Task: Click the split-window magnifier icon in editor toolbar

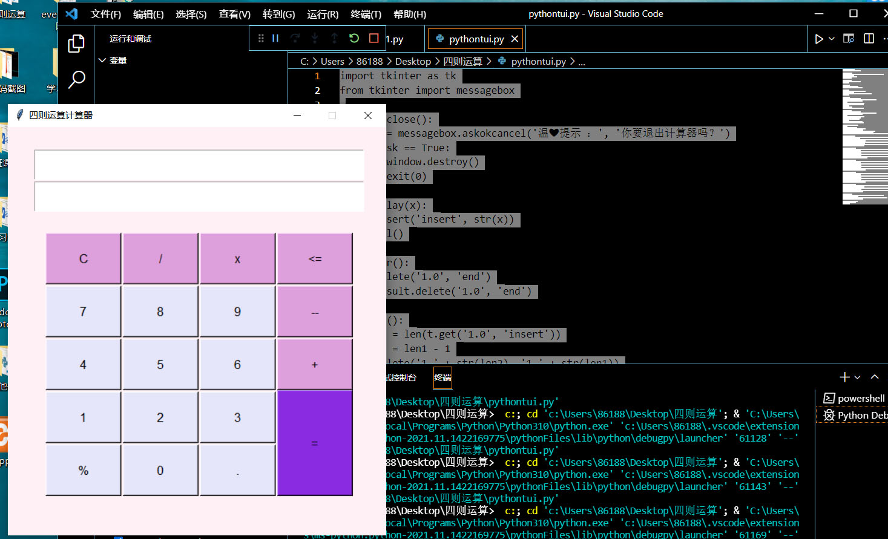Action: [x=849, y=39]
